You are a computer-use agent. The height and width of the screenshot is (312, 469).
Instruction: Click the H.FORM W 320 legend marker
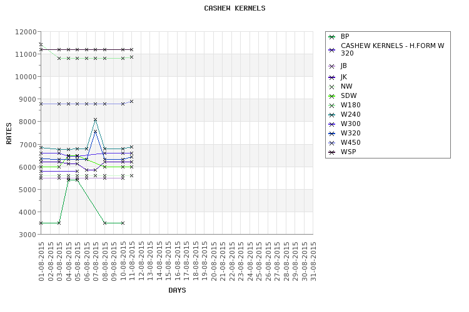click(331, 50)
